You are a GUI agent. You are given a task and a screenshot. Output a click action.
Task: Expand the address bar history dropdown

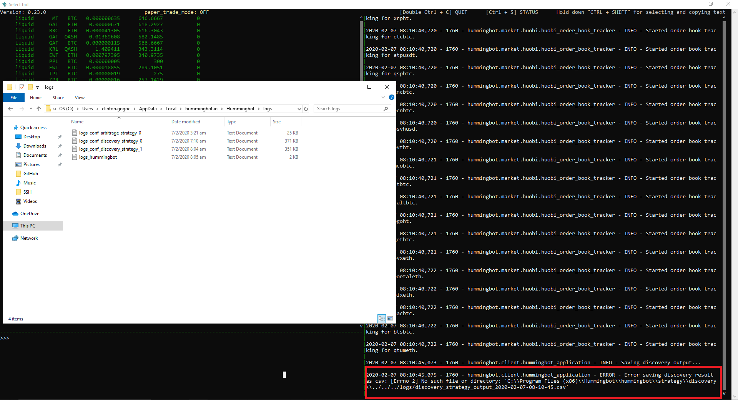tap(299, 109)
